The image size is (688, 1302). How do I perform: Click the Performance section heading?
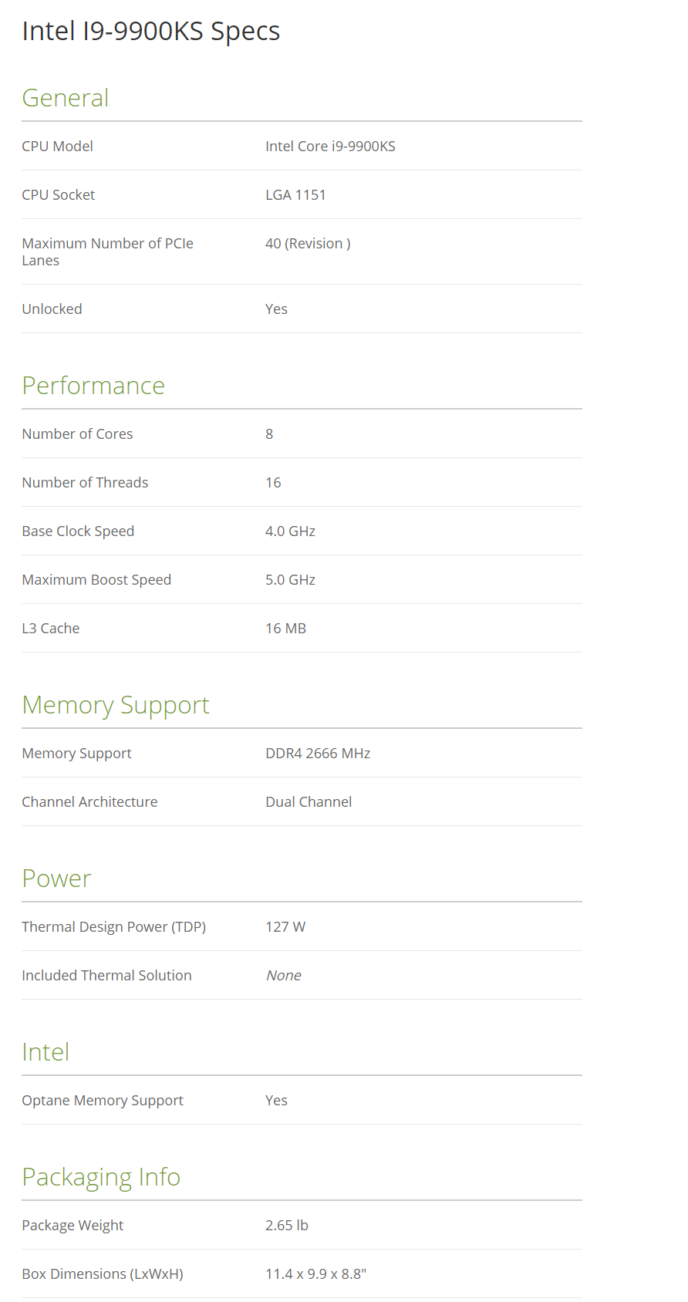pos(93,386)
